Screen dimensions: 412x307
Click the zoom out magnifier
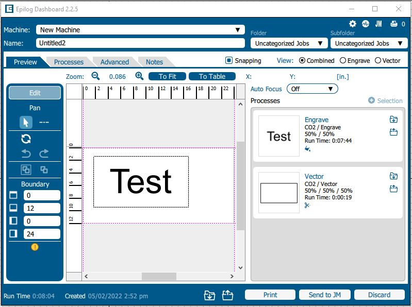tap(95, 76)
